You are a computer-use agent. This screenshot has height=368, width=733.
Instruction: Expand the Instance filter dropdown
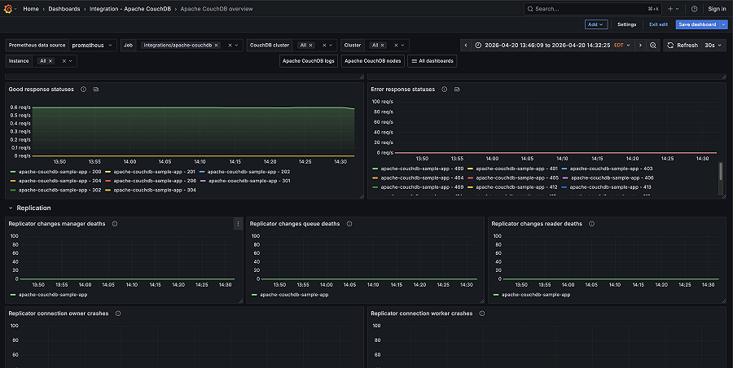coord(71,61)
